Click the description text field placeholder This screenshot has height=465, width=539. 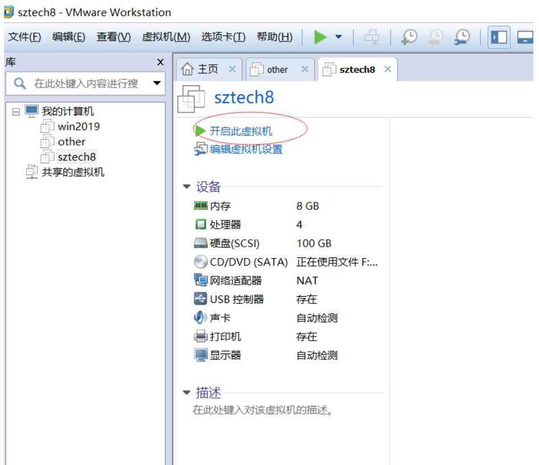263,410
